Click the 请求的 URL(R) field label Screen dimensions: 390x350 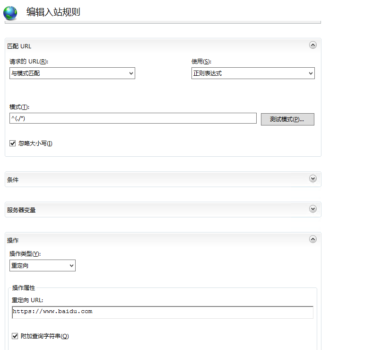[29, 62]
